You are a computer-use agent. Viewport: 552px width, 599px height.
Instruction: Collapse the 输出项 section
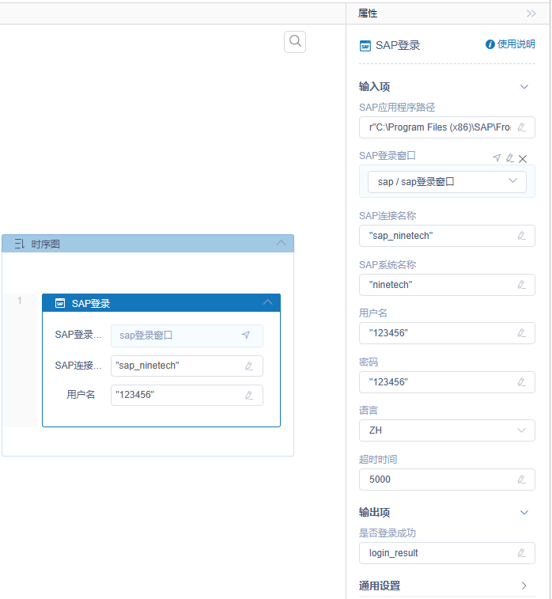524,513
